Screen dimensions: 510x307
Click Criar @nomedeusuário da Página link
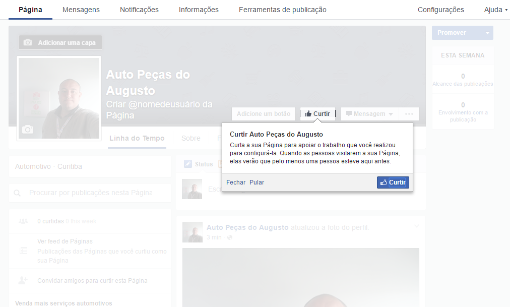click(159, 109)
